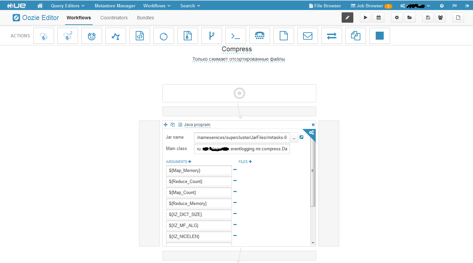This screenshot has height=263, width=473.
Task: Add a Java program action from toolbar
Action: point(140,36)
